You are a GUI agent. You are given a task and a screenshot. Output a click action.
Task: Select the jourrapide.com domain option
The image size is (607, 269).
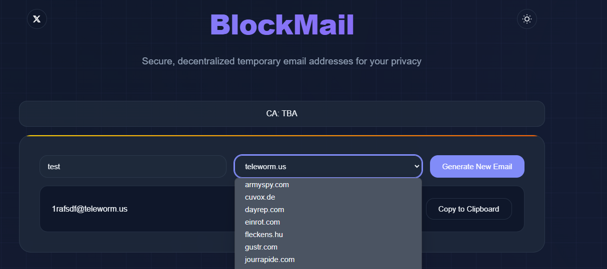point(269,260)
